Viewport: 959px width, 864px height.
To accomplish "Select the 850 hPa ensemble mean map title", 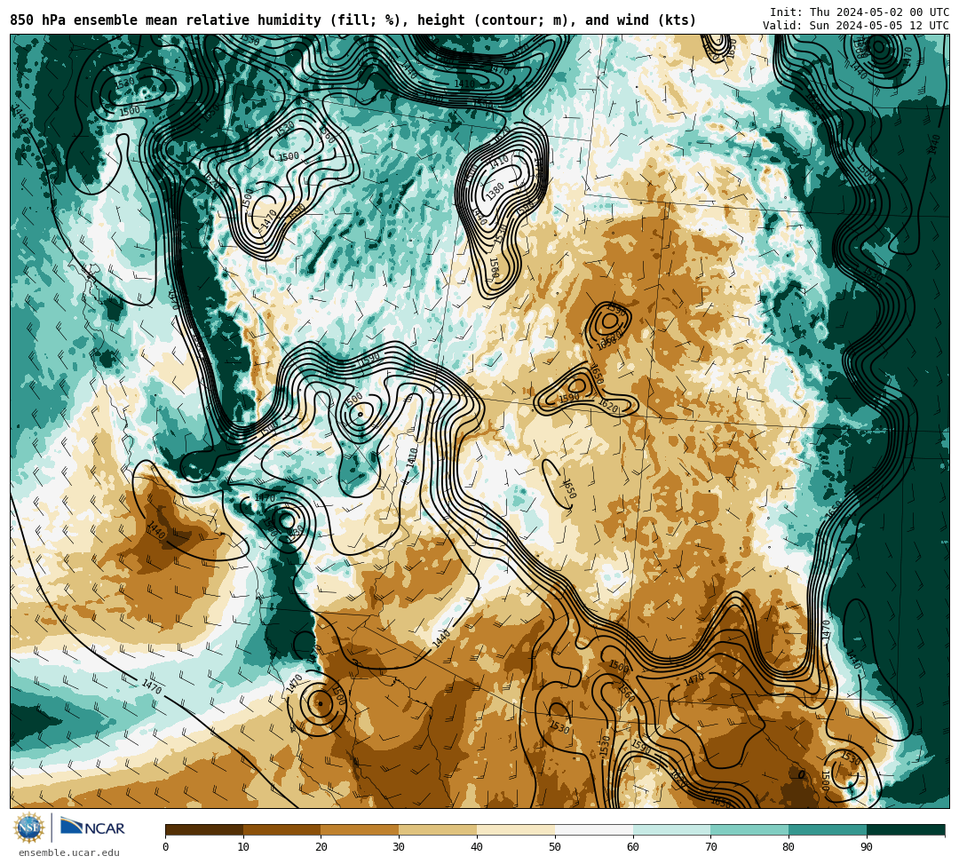I will click(x=353, y=20).
